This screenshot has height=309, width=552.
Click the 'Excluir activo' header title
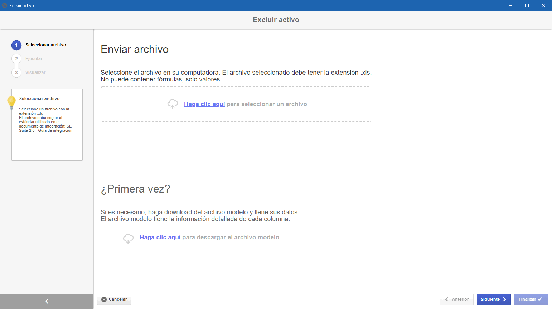coord(276,20)
